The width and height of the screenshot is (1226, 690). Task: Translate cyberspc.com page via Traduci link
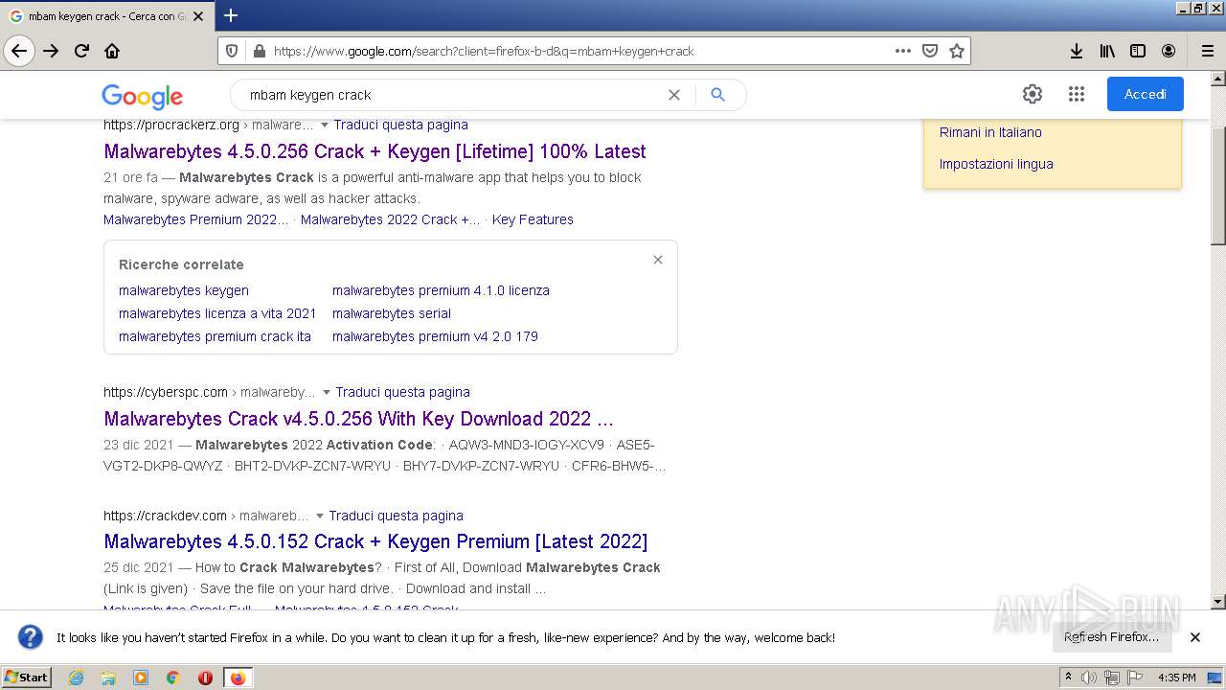tap(402, 392)
